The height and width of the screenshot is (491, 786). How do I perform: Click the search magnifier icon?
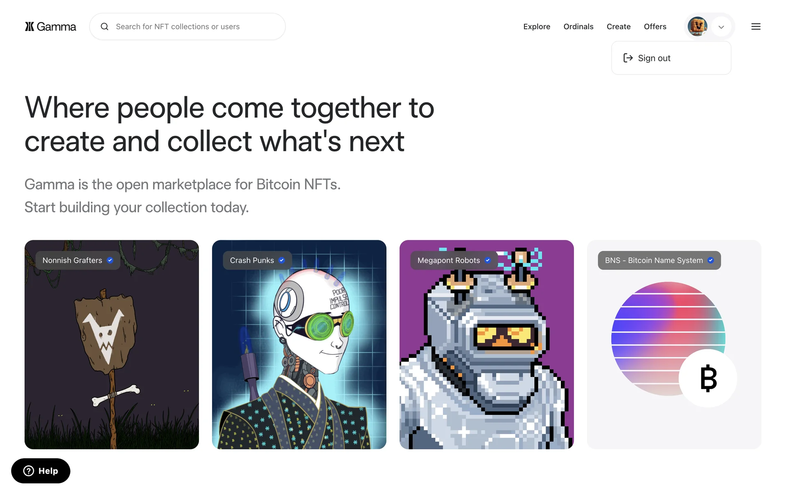(x=105, y=27)
